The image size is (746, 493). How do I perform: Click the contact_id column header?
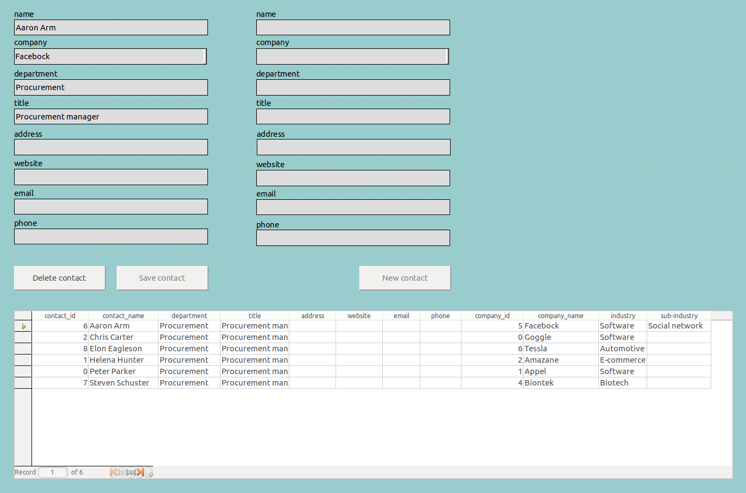pos(60,315)
